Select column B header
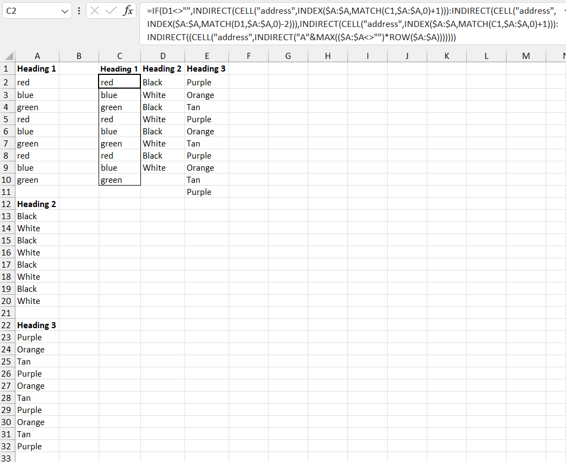The width and height of the screenshot is (566, 462). pos(79,56)
